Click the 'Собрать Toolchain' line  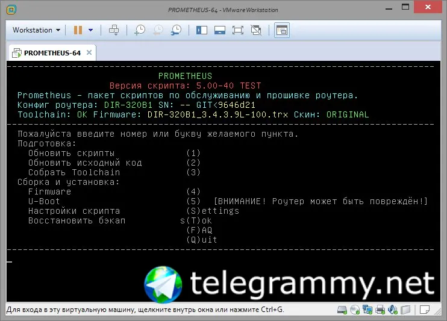coord(114,172)
